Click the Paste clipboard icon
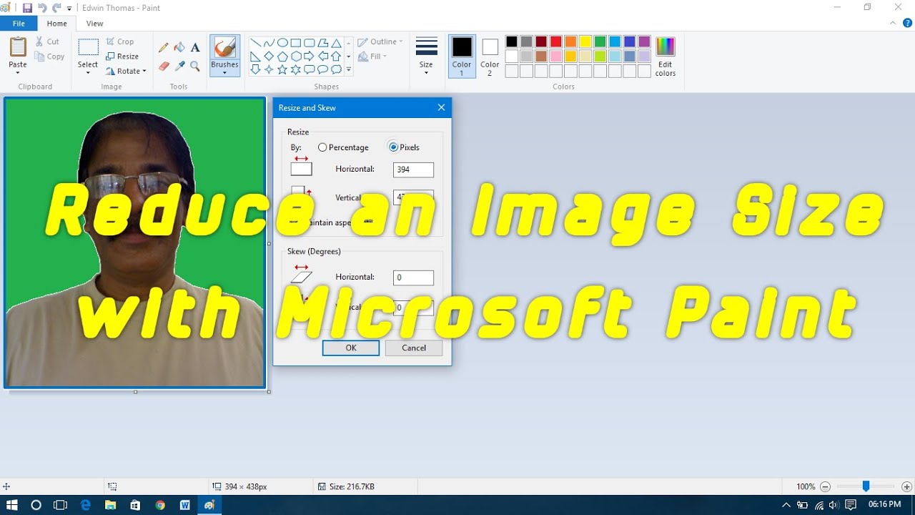The width and height of the screenshot is (915, 515). click(18, 48)
